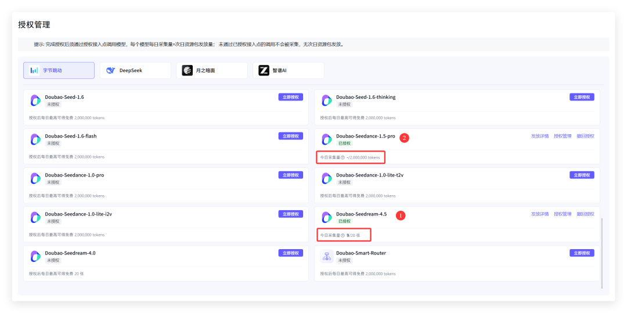
Task: Click the DeepSeek whale logo icon
Action: 110,70
